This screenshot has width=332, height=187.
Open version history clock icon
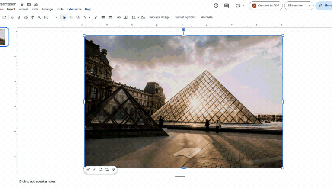(x=216, y=6)
